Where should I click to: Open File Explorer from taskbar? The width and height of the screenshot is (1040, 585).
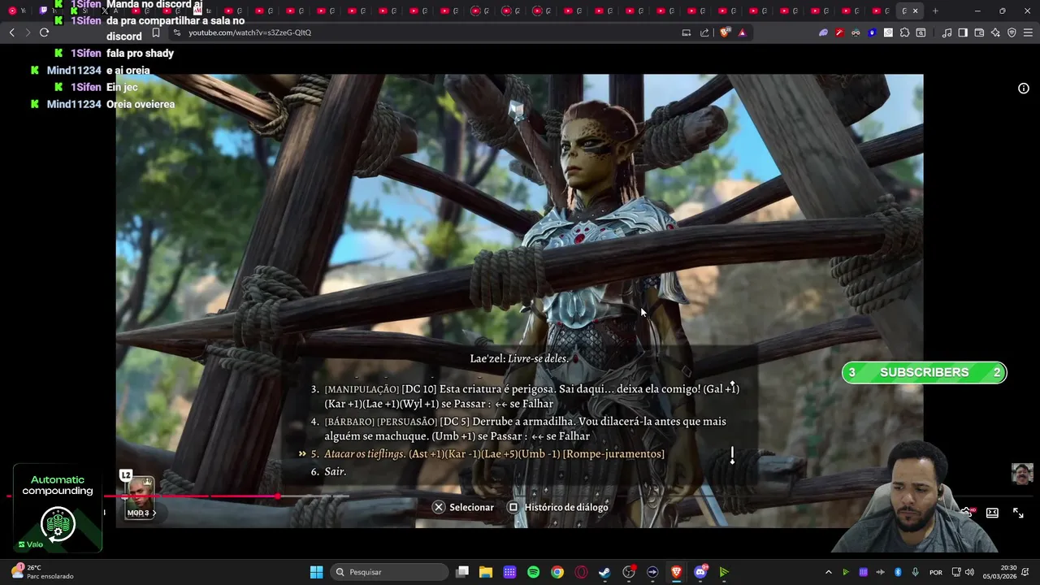click(x=486, y=572)
